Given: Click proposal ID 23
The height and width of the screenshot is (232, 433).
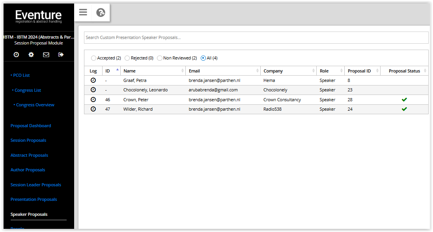Looking at the screenshot, I should click(350, 90).
